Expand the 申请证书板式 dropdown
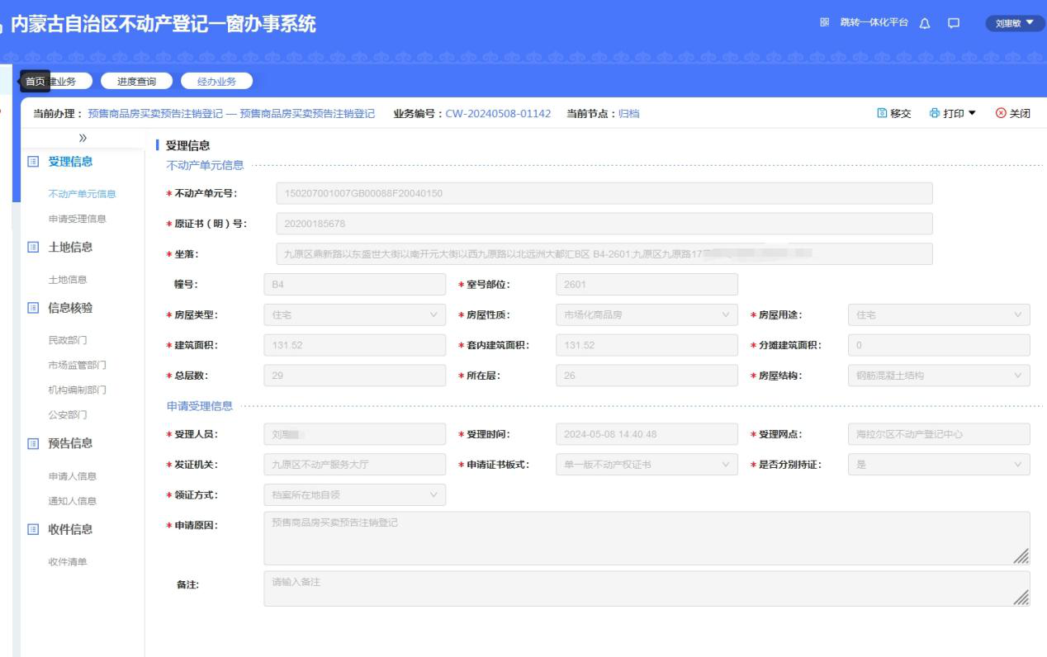 [x=647, y=465]
